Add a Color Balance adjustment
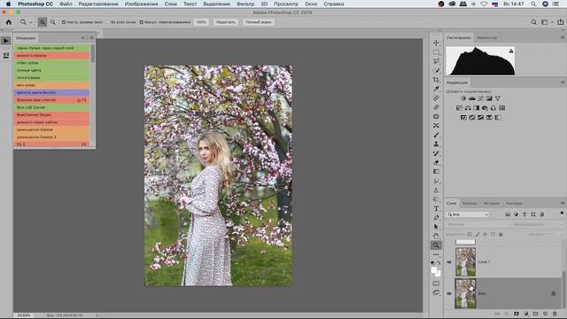This screenshot has height=319, width=567. coord(468,108)
